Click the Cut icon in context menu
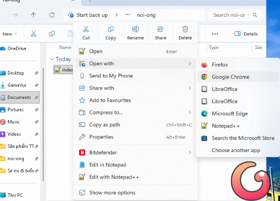The width and height of the screenshot is (280, 201). [x=86, y=29]
